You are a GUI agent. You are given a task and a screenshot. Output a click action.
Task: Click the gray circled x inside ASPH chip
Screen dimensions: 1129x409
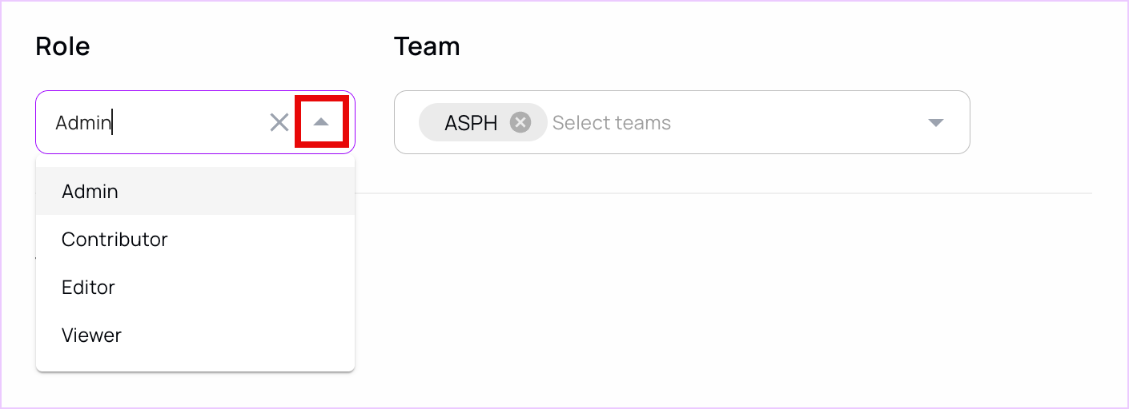(x=520, y=122)
